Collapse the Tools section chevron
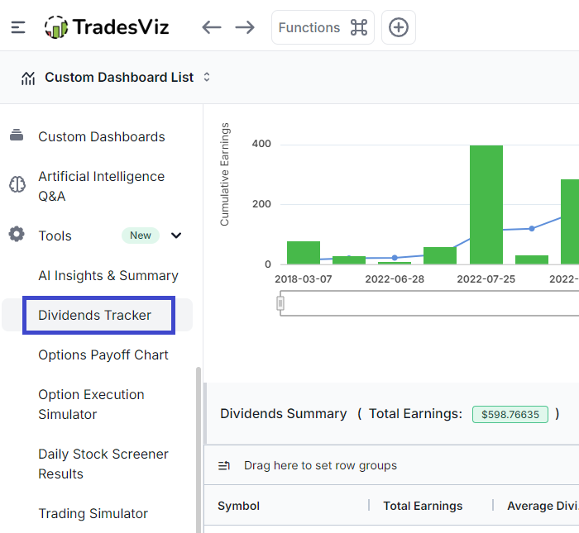Screen dimensions: 579x533 (x=176, y=236)
